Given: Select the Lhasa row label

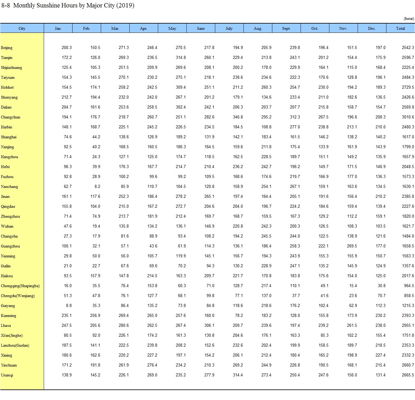Looking at the screenshot, I should [6, 326].
